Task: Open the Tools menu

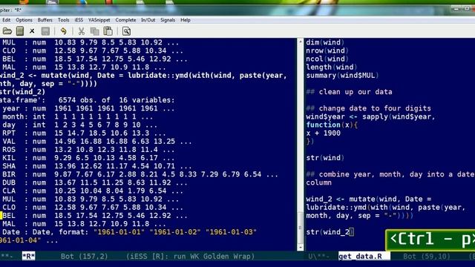Action: click(x=63, y=20)
